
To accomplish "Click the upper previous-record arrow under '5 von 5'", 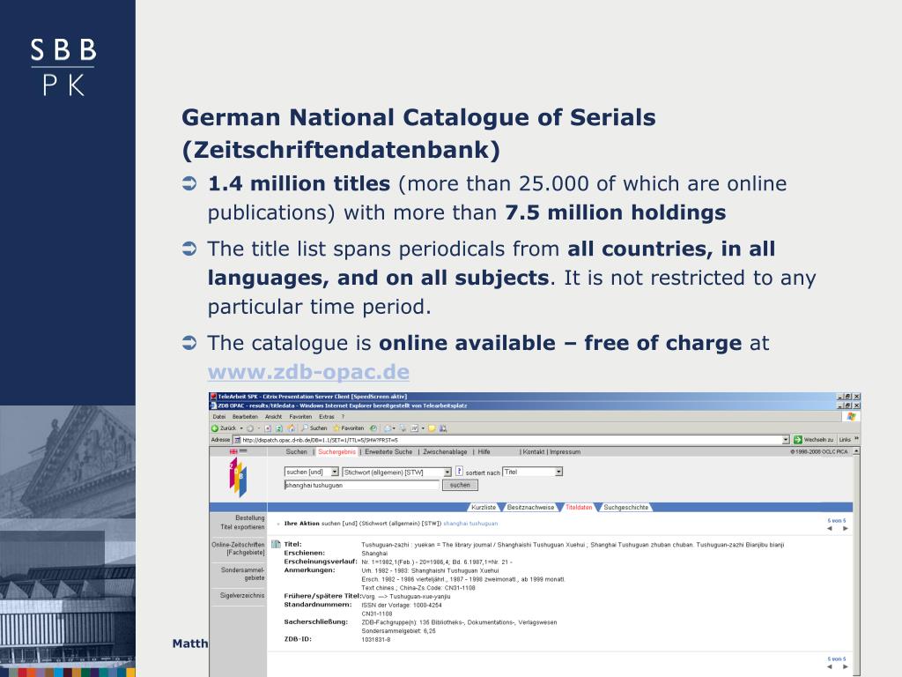I will (x=830, y=529).
